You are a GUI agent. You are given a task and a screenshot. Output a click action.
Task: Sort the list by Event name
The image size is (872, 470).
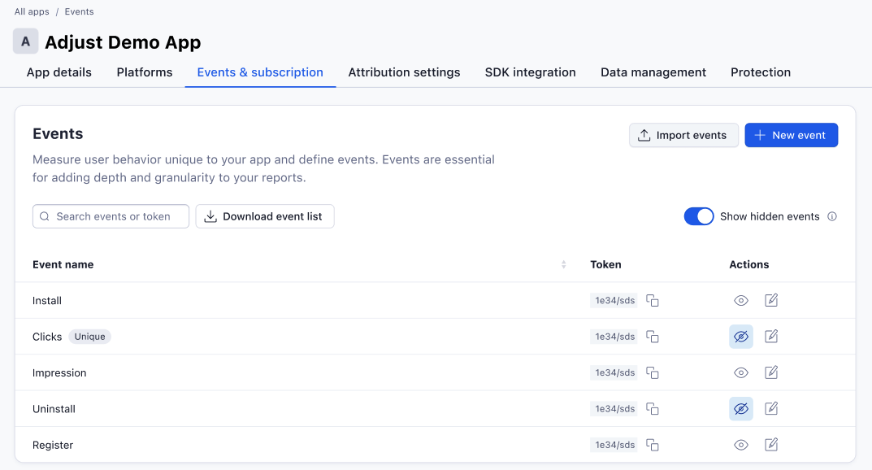[x=563, y=264]
